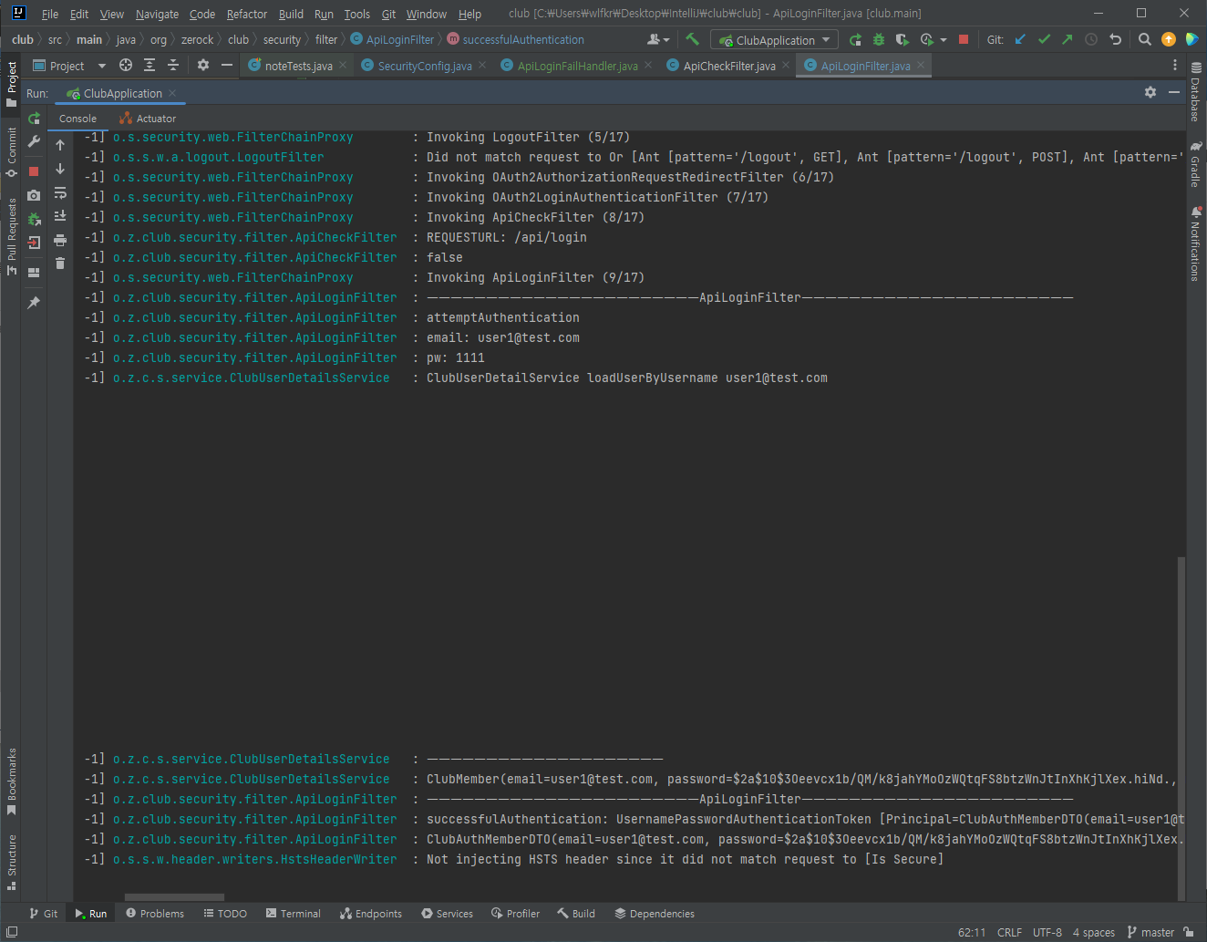Click the Exit red arrow icon
Viewport: 1207px width, 942px height.
[34, 243]
